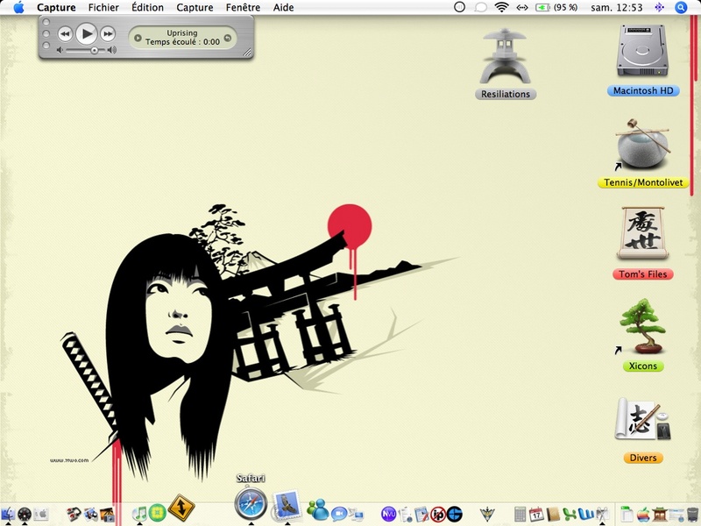Check battery status showing 95 %
This screenshot has height=526, width=701.
(556, 7)
